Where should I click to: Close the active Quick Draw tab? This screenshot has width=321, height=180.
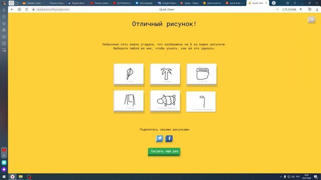[x=266, y=3]
